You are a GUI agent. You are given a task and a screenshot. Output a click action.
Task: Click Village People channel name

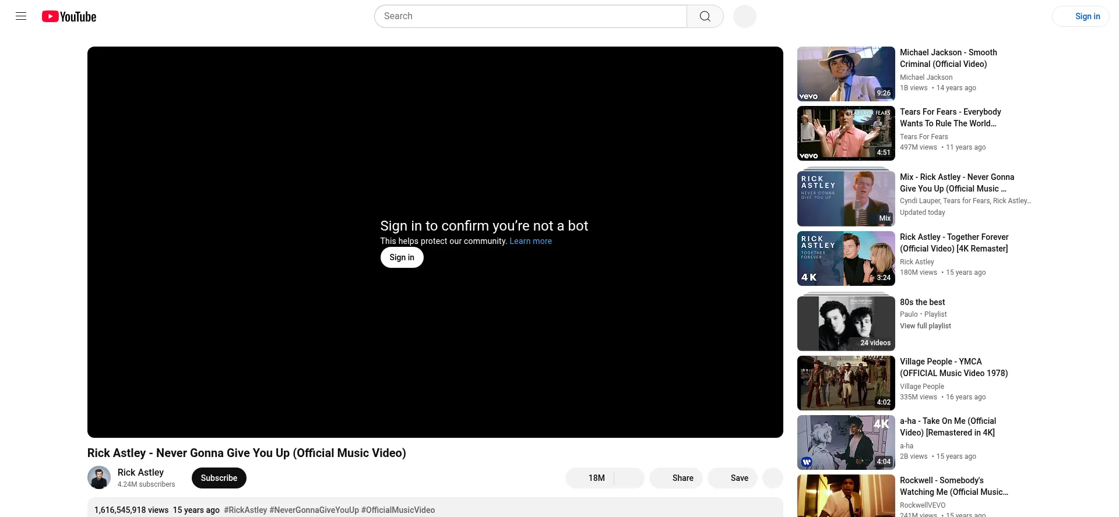pyautogui.click(x=922, y=387)
